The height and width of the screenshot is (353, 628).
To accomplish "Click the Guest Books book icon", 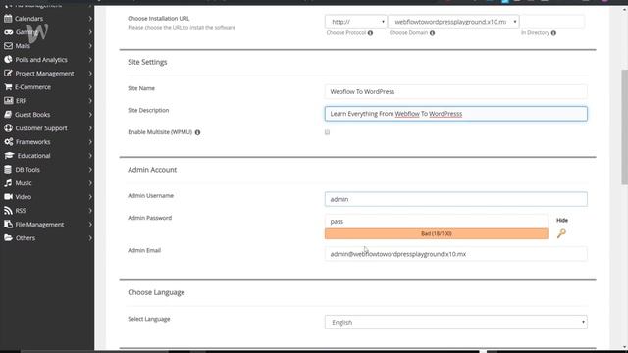I will [x=8, y=114].
